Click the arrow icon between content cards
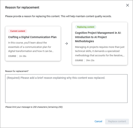Image resolution: width=133 pixels, height=128 pixels. coord(66,44)
